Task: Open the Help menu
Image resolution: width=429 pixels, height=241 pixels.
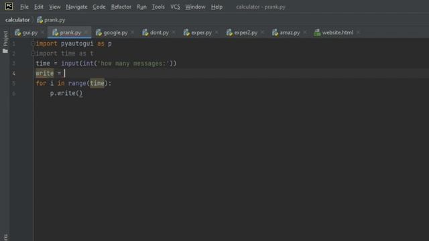Action: (217, 7)
